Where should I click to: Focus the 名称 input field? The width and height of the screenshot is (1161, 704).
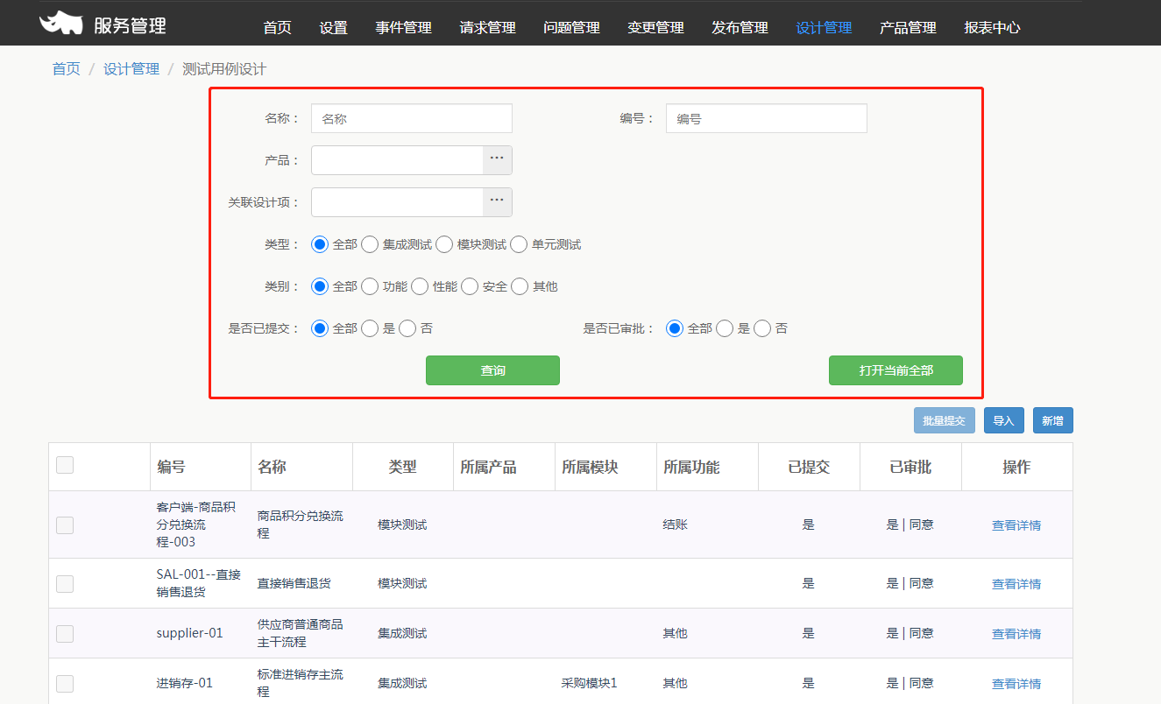pyautogui.click(x=412, y=118)
